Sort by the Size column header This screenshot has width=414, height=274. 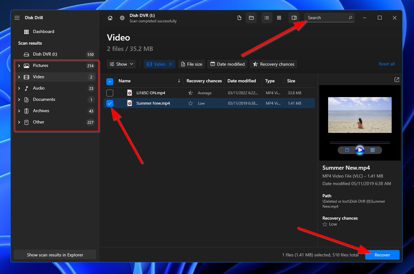(291, 81)
